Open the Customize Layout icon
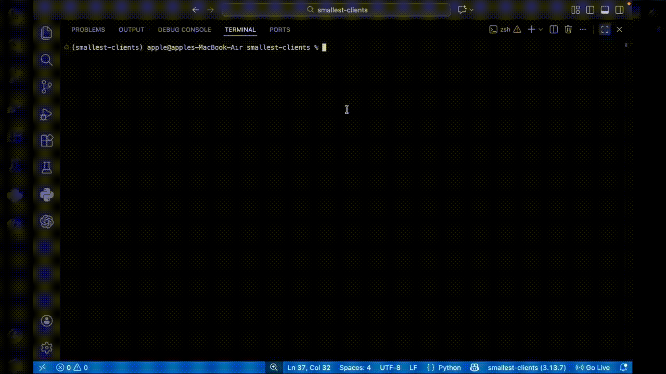The width and height of the screenshot is (666, 374). [575, 10]
